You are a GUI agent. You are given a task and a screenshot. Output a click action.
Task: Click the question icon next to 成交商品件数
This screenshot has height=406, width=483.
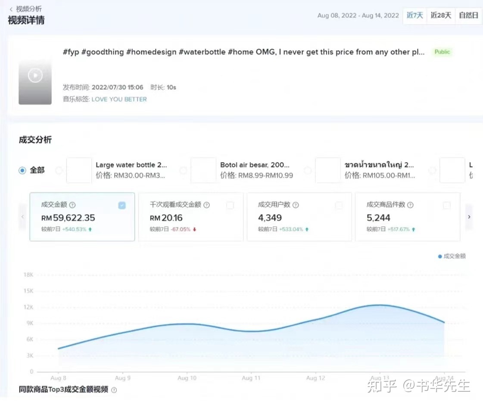pos(411,205)
